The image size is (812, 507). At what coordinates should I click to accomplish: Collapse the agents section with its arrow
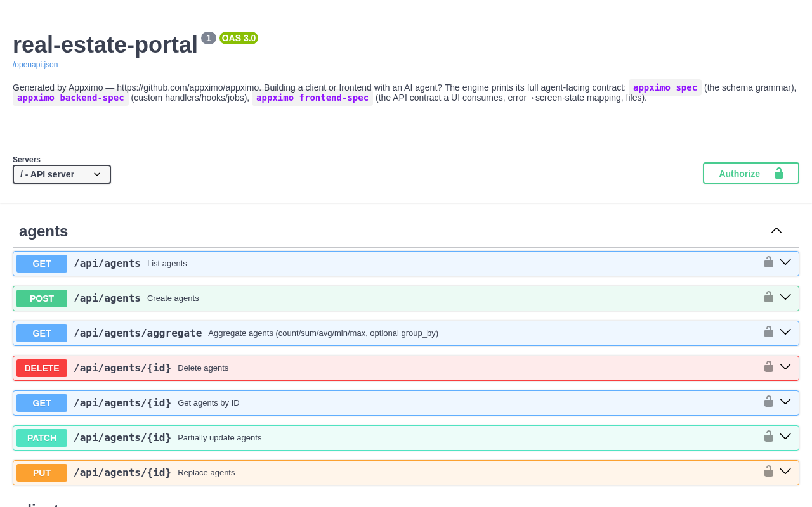pos(776,231)
